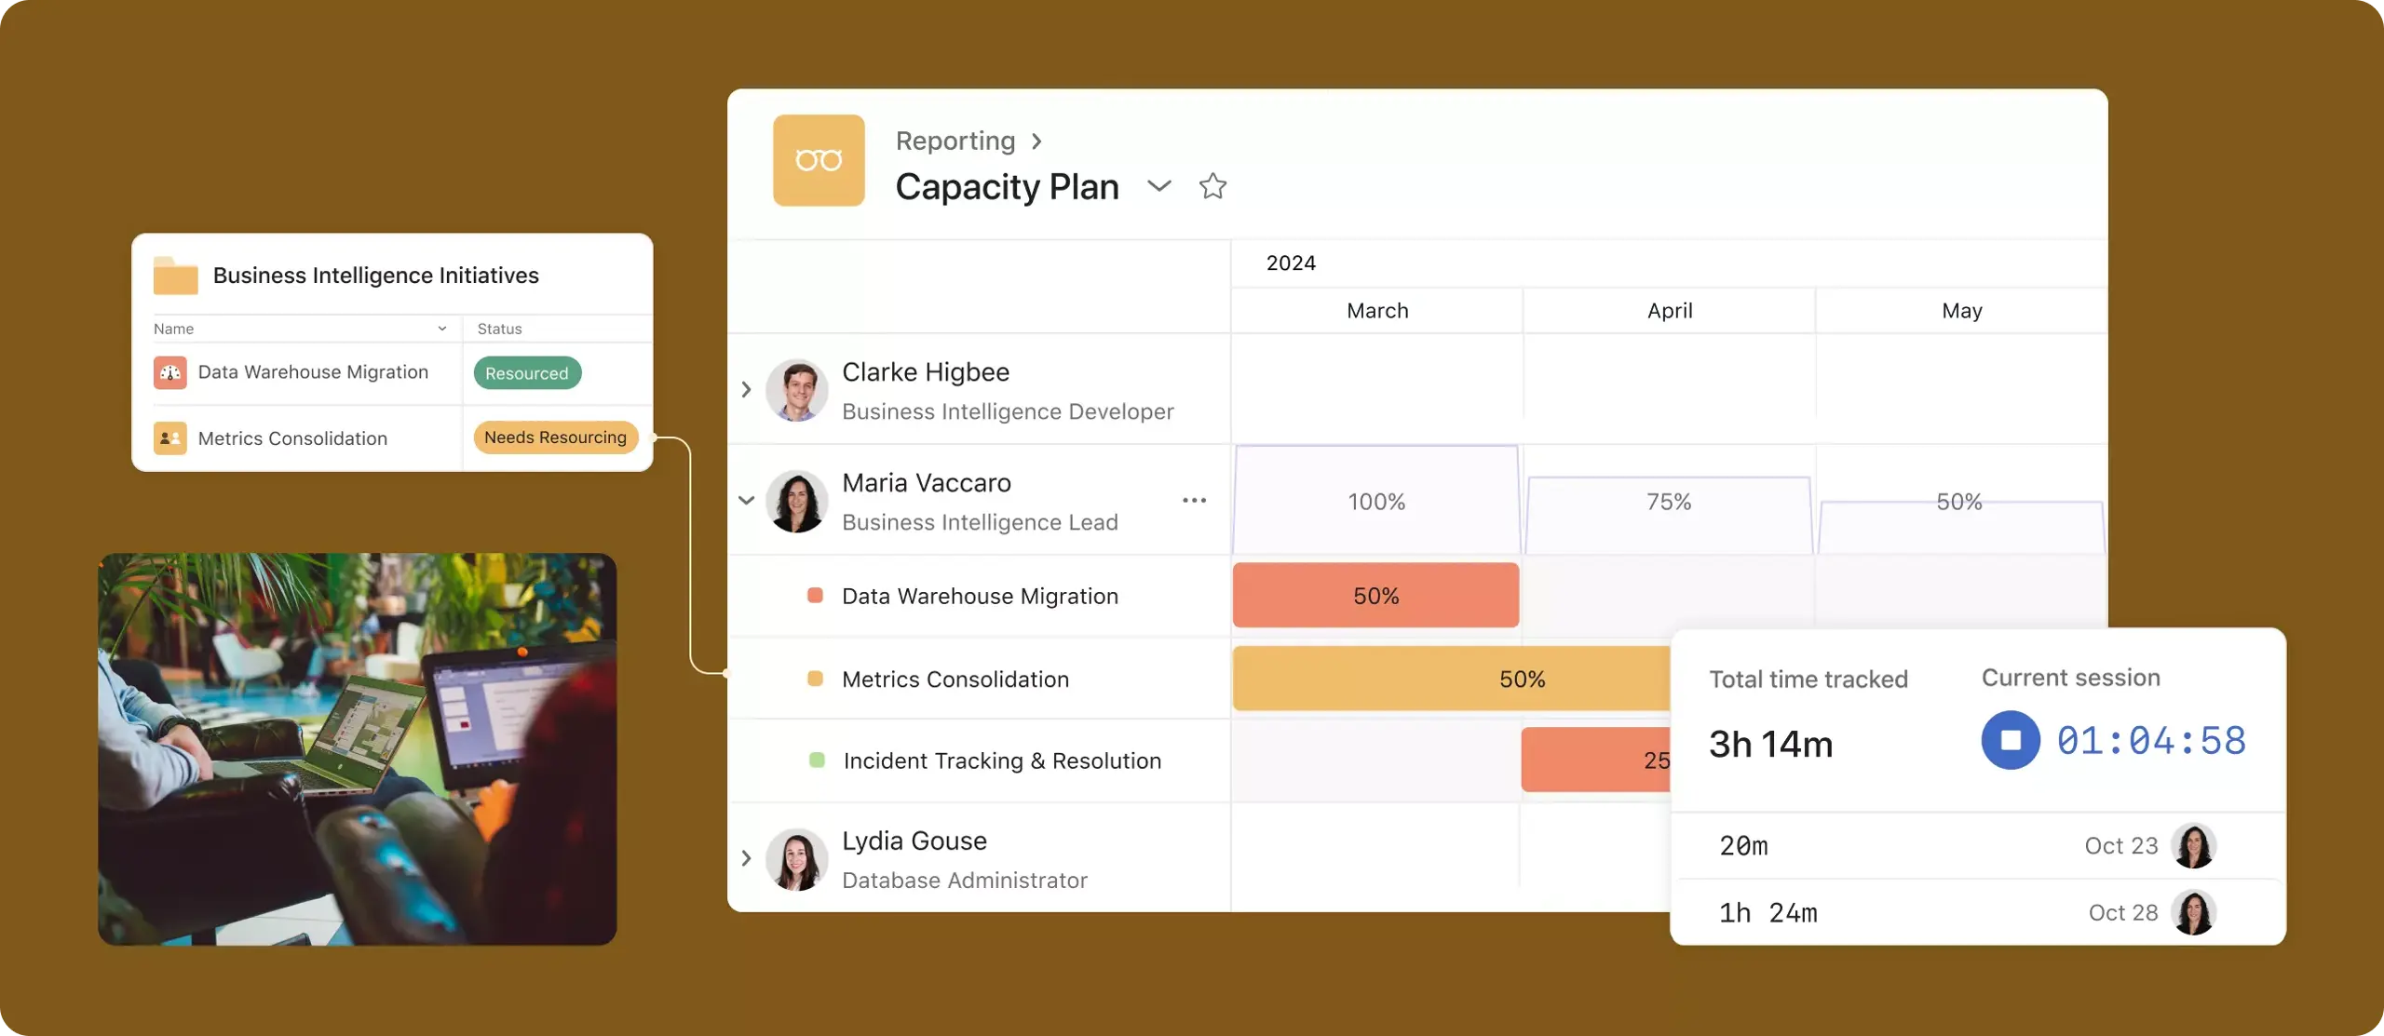Click the 50% capacity bar for Data Warehouse Migration
The height and width of the screenshot is (1036, 2384).
click(x=1376, y=596)
